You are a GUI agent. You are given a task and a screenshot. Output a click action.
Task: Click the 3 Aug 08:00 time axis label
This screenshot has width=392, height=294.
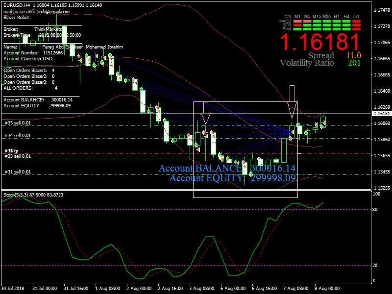(x=201, y=289)
